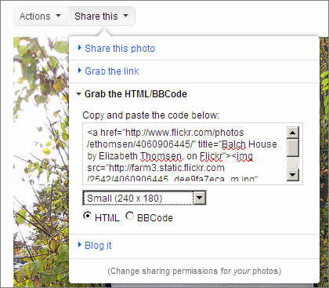This screenshot has height=288, width=329.
Task: Click the size dropdown arrow button
Action: pos(200,198)
